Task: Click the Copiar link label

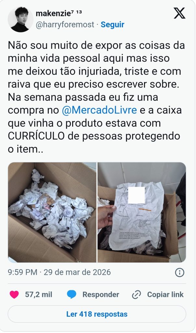Action: point(165,295)
